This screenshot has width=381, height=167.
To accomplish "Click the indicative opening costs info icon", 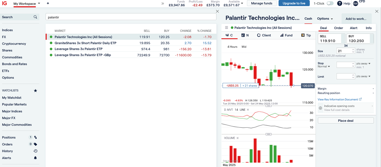I will click(320, 108).
